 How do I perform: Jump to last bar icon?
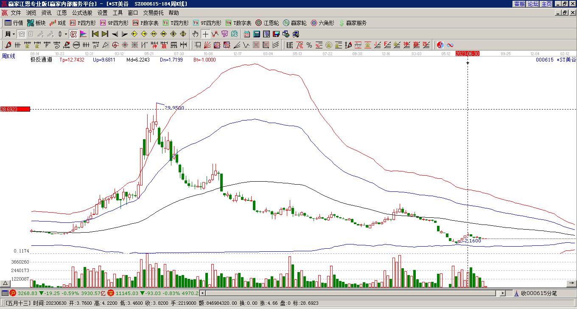coord(105,34)
